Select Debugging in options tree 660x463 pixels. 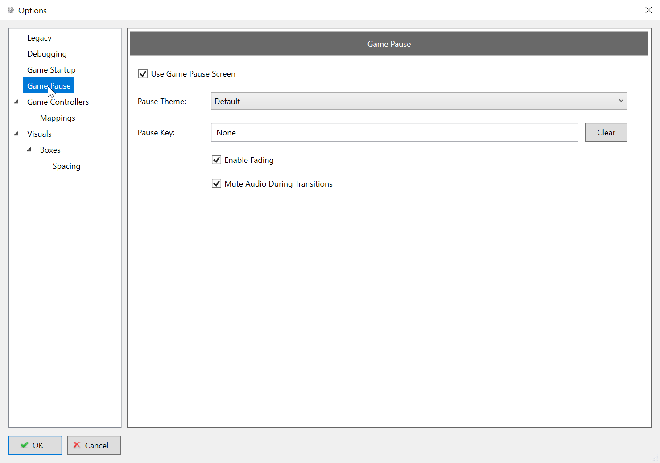pyautogui.click(x=47, y=54)
